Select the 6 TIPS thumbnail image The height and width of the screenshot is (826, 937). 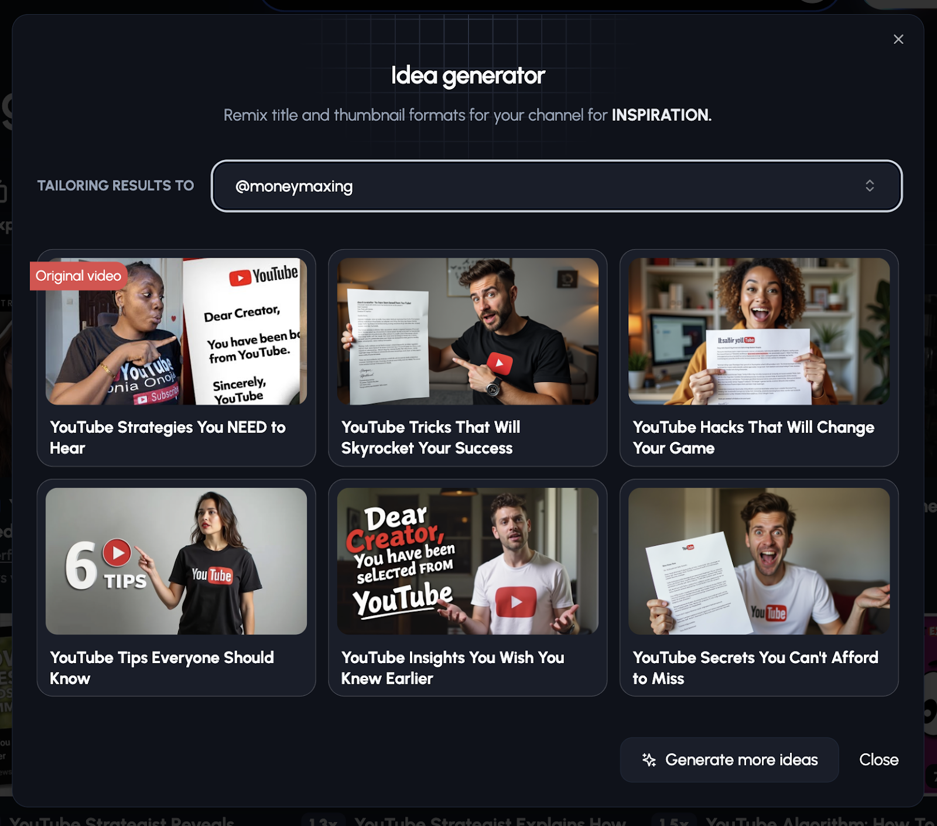(176, 561)
